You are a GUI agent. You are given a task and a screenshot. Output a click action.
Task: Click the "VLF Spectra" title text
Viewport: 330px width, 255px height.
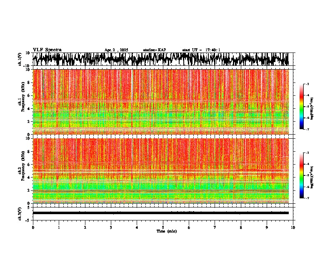tap(47, 50)
